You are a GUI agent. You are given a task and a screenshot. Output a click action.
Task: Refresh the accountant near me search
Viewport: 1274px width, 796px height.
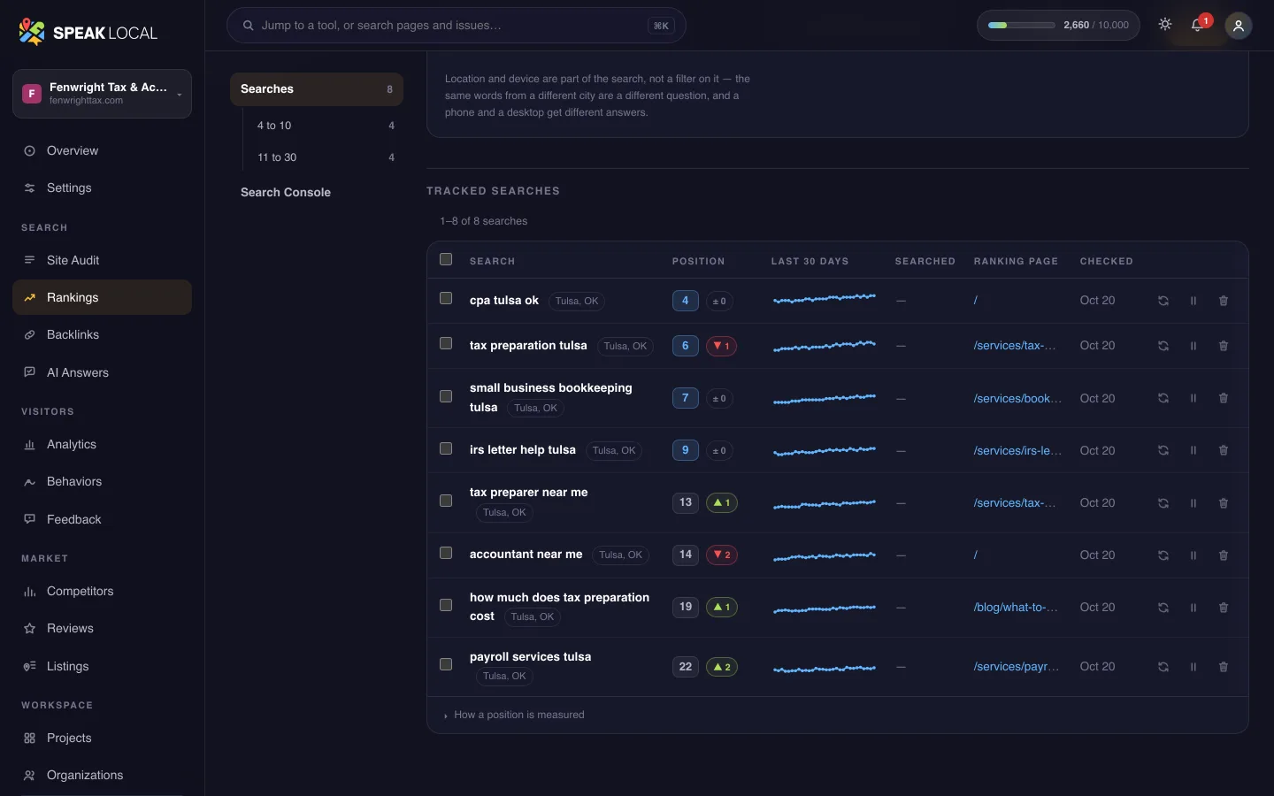[x=1163, y=555]
